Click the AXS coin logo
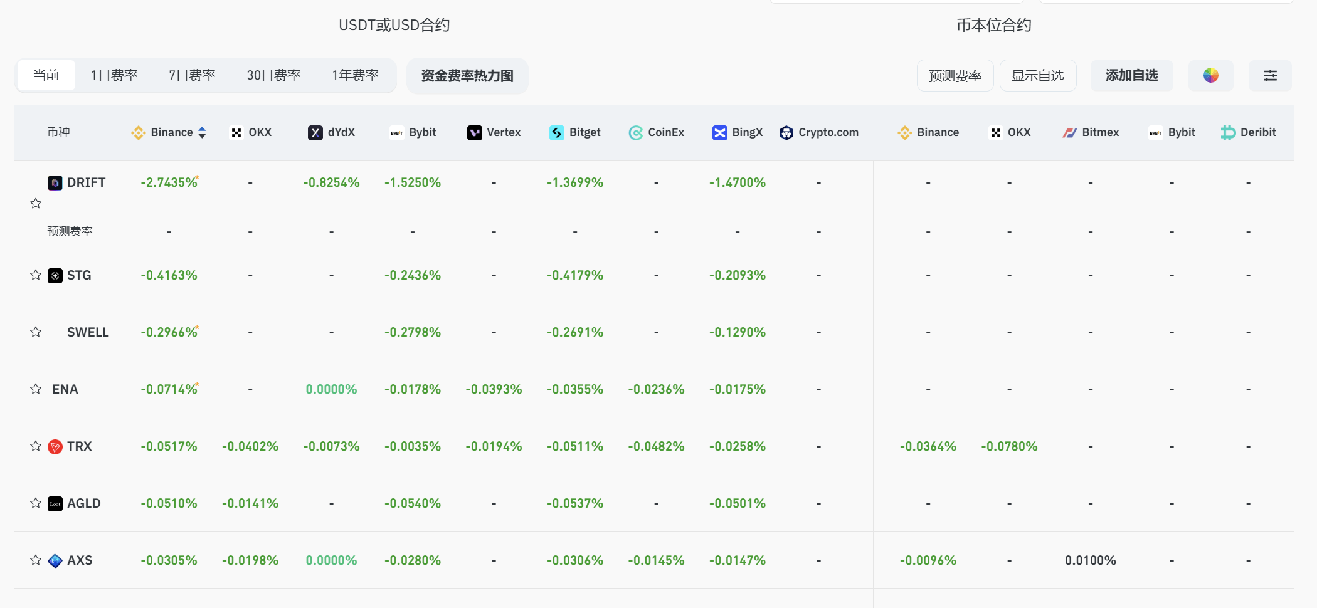This screenshot has width=1317, height=608. (55, 561)
